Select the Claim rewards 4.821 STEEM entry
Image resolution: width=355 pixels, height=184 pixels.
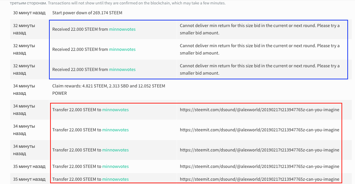click(x=109, y=90)
